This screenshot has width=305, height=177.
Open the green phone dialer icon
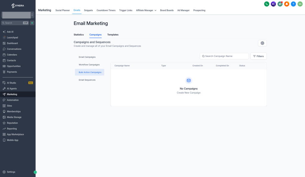coord(267,4)
